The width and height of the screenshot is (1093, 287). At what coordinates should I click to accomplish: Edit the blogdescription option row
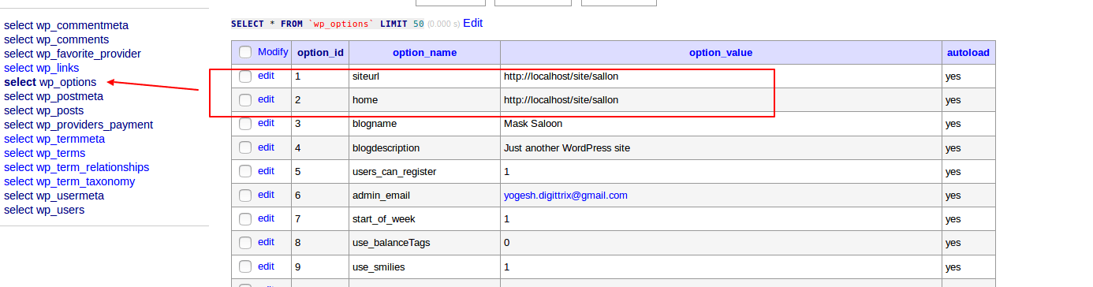[x=266, y=147]
